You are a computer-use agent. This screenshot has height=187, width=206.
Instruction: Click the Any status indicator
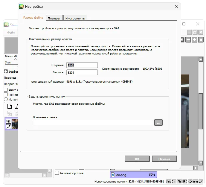point(195,182)
